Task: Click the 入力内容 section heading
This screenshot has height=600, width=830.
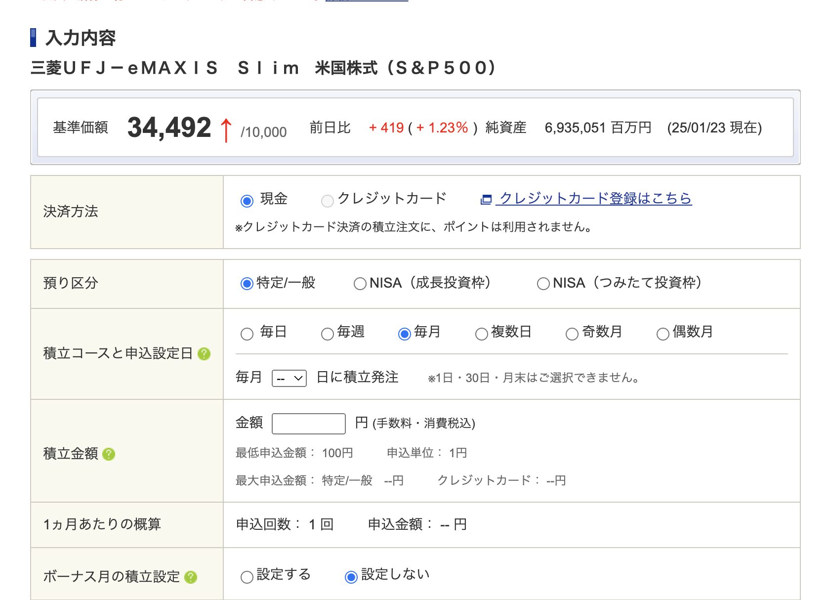Action: click(x=81, y=38)
